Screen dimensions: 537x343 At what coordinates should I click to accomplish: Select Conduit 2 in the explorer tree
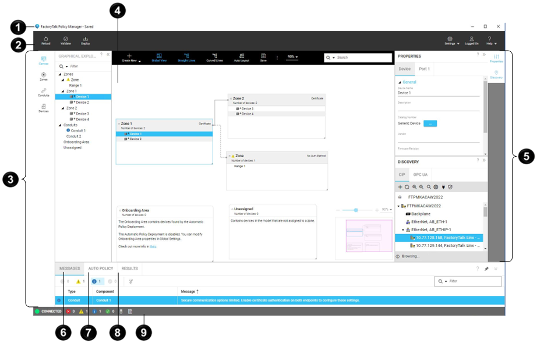coord(73,136)
